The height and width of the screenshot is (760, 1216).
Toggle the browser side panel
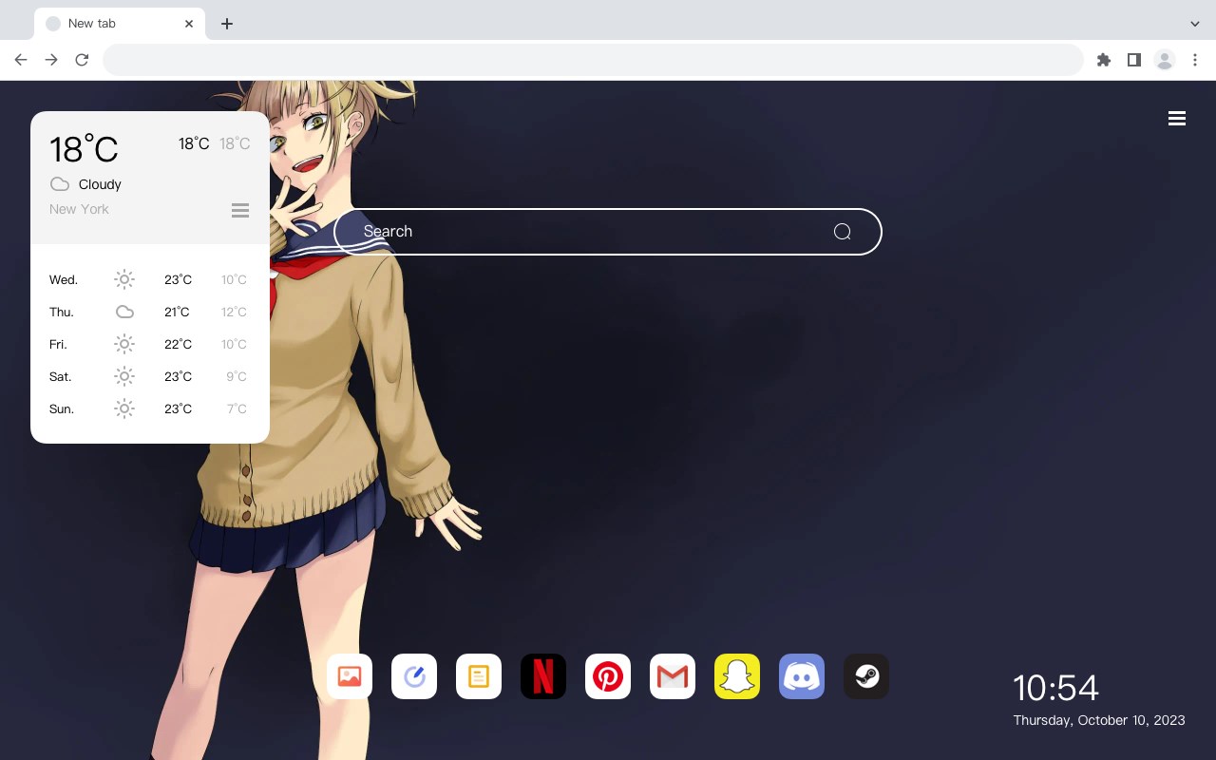(1133, 60)
